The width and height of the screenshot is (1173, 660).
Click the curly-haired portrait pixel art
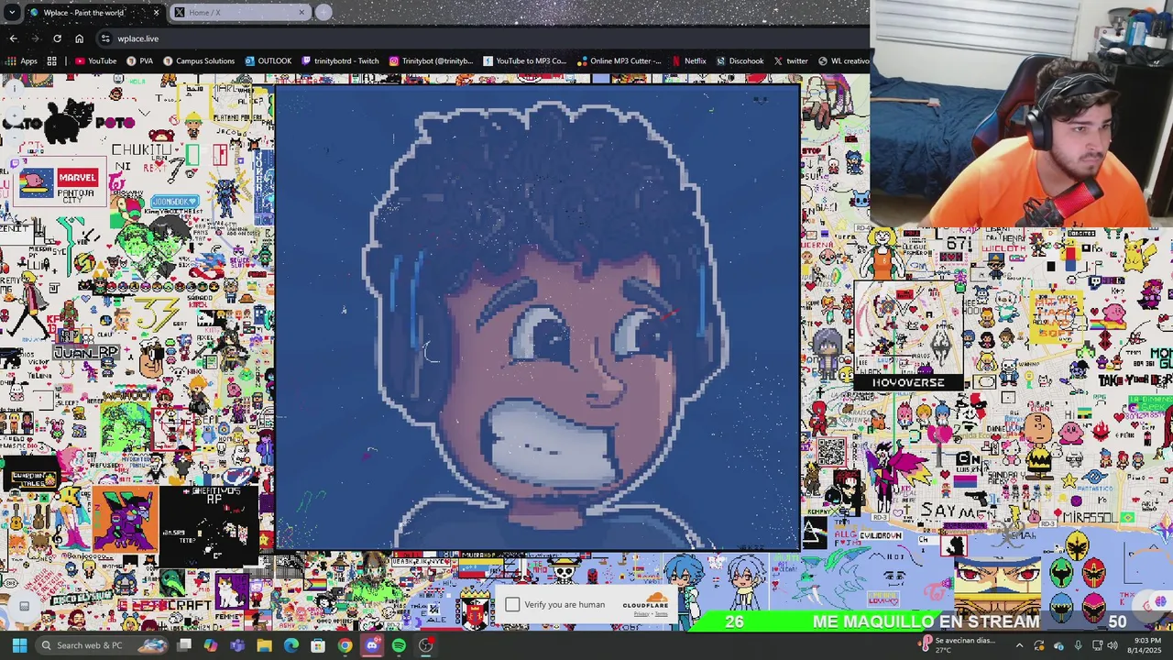[x=538, y=317]
